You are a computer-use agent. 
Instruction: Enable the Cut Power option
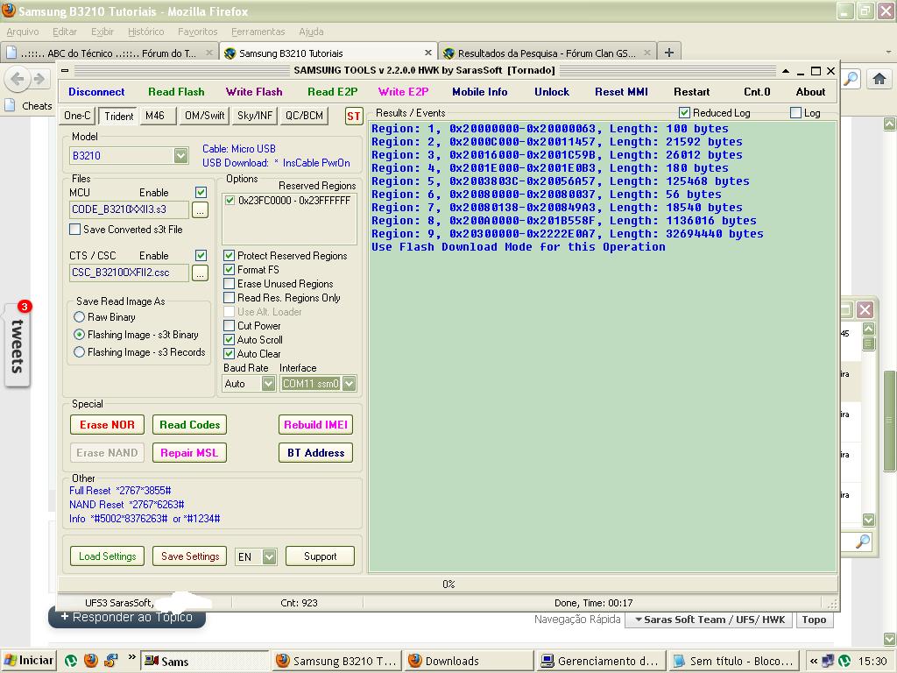point(229,326)
